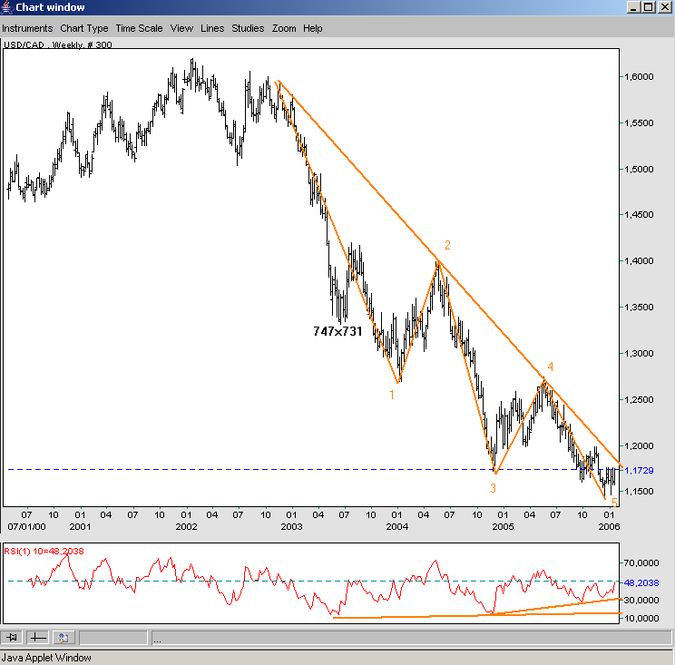Click the orange wave label 1

[x=392, y=395]
